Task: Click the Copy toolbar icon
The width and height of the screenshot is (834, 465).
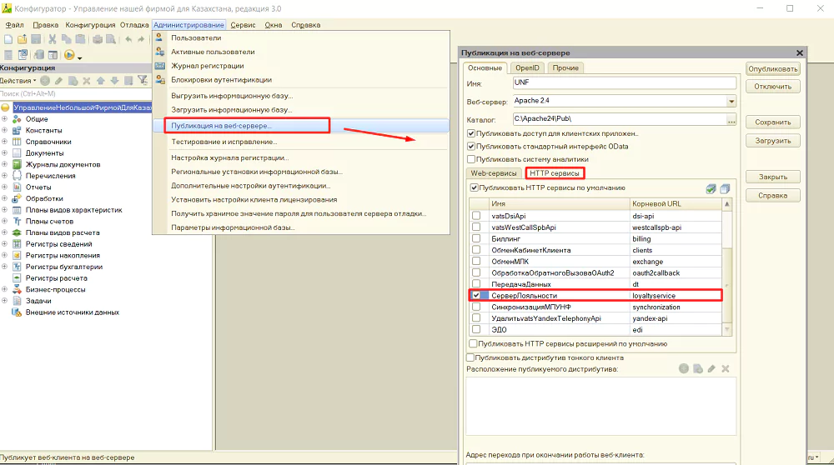Action: pos(66,39)
